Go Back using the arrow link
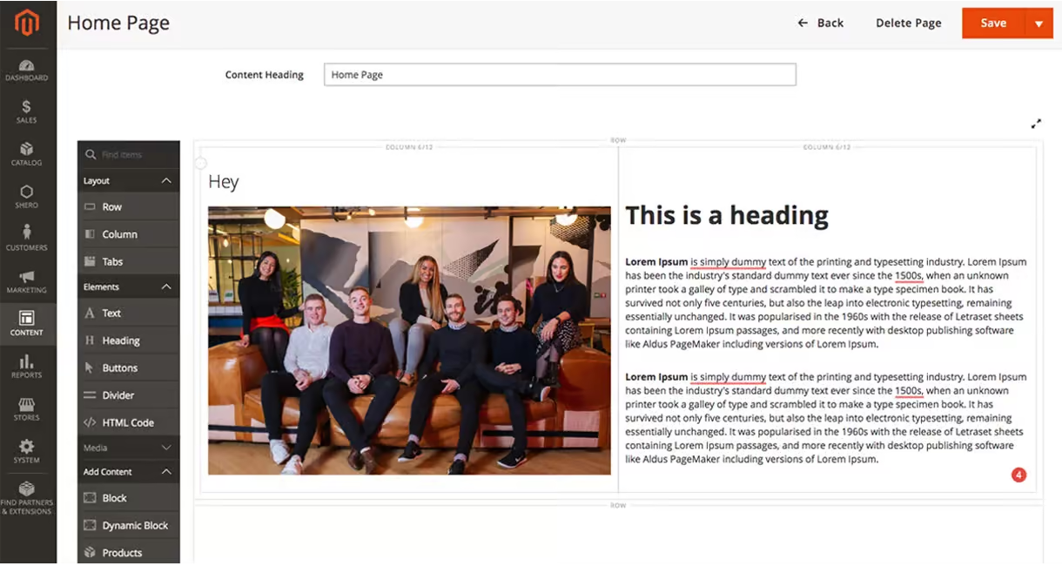The height and width of the screenshot is (566, 1062). [x=820, y=24]
